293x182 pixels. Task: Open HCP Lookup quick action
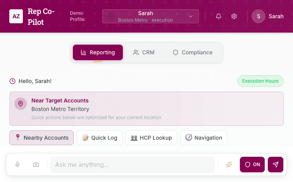pyautogui.click(x=151, y=138)
